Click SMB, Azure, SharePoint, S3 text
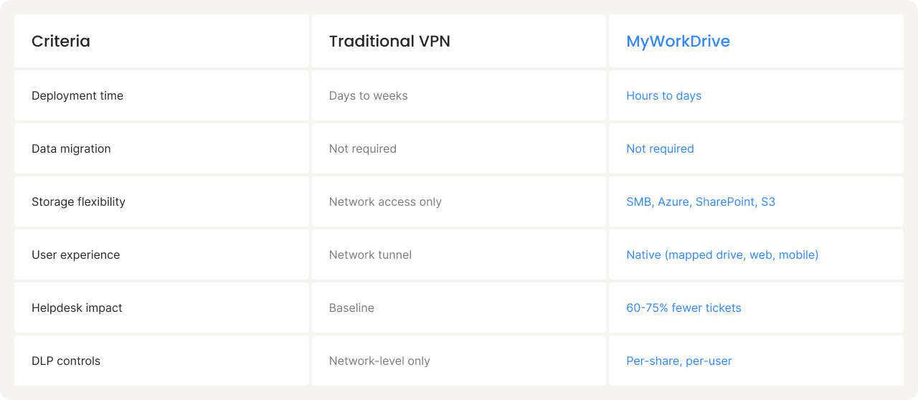Viewport: 918px width, 400px height. (701, 202)
